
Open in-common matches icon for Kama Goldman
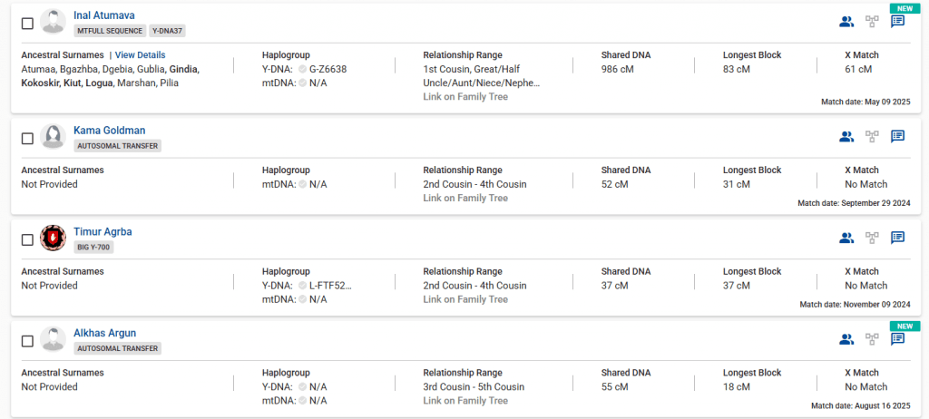pos(846,137)
